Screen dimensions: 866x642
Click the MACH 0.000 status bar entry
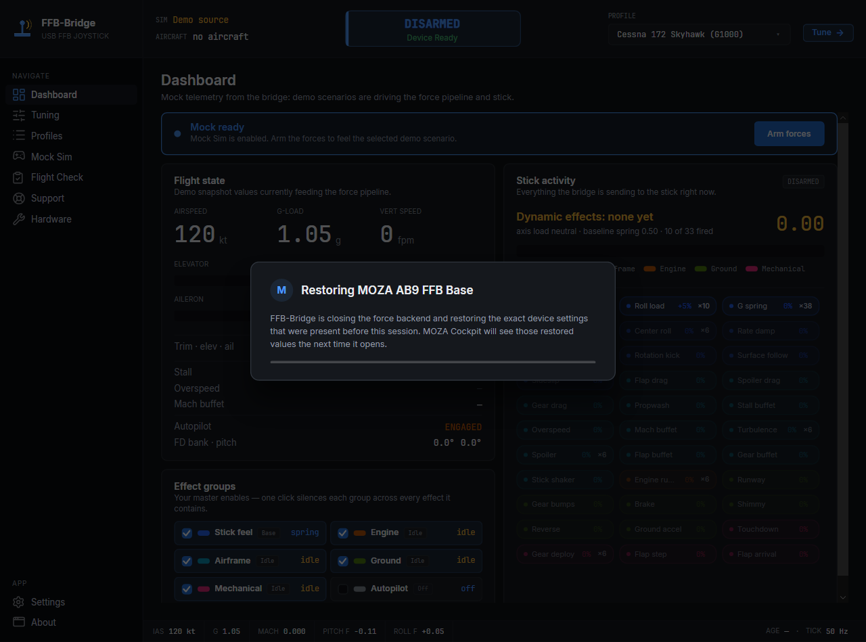[281, 631]
